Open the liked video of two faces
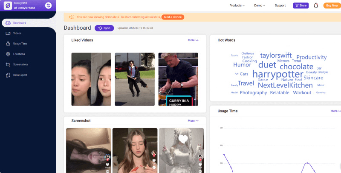 [x=91, y=79]
